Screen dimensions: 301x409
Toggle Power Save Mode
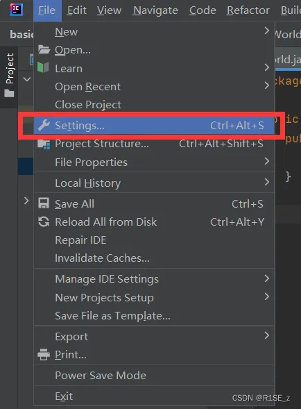pyautogui.click(x=154, y=376)
